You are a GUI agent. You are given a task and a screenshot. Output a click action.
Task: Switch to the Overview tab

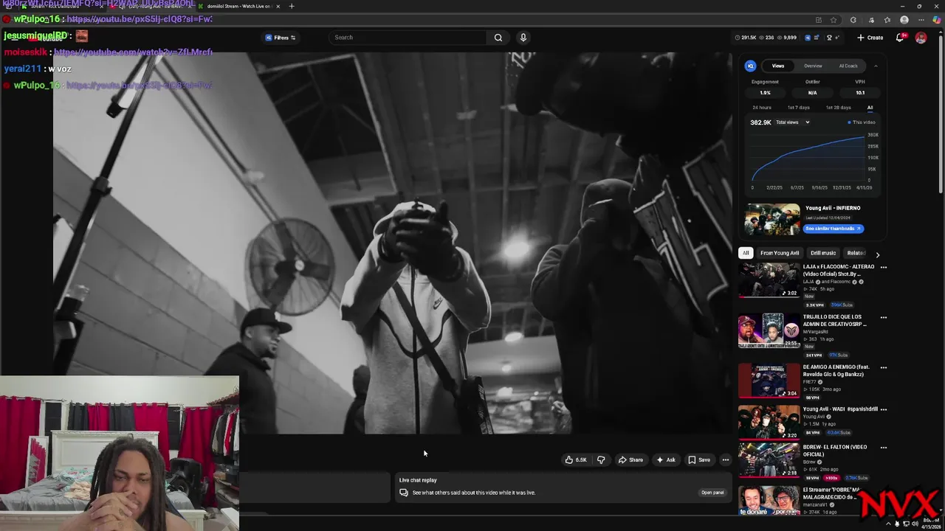click(813, 66)
